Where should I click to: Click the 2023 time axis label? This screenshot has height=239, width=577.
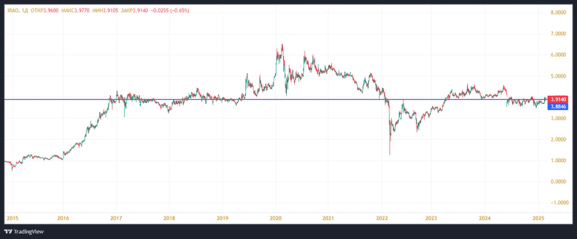point(432,218)
